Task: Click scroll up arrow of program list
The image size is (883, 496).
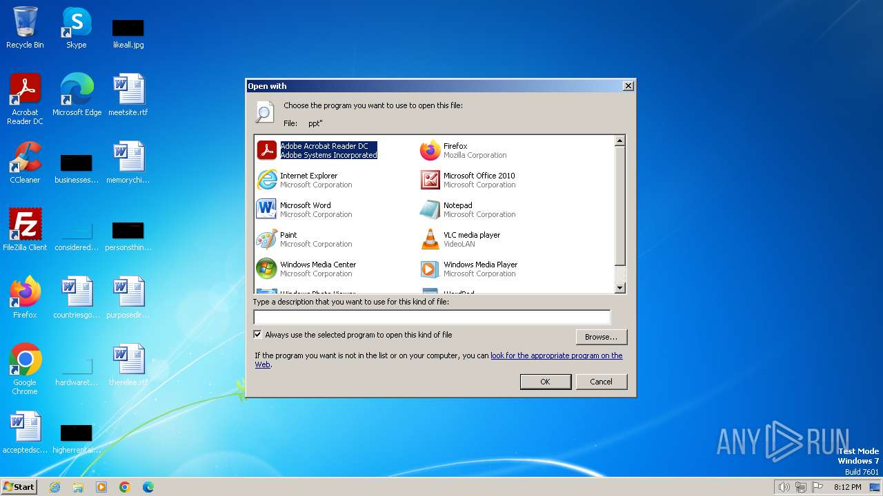Action: pyautogui.click(x=619, y=141)
